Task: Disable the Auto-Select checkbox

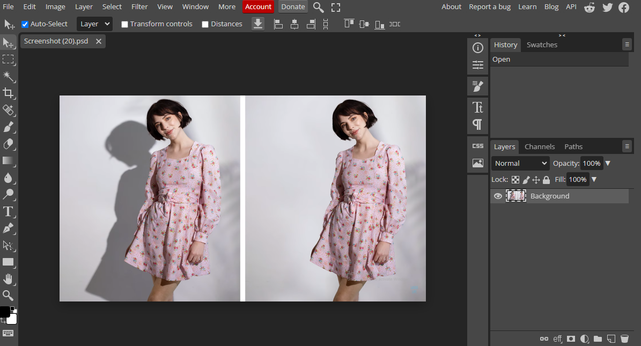Action: tap(25, 24)
